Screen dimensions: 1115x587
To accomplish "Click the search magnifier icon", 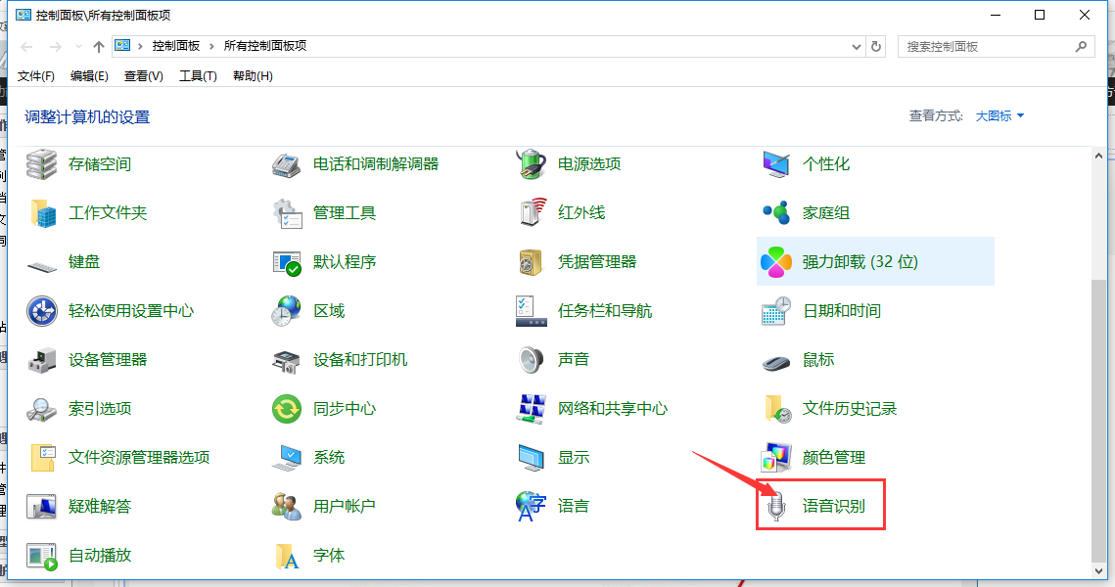I will pyautogui.click(x=1081, y=46).
